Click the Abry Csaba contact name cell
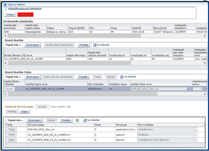 coord(201,59)
